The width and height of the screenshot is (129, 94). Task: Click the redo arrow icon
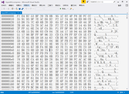coord(31,9)
